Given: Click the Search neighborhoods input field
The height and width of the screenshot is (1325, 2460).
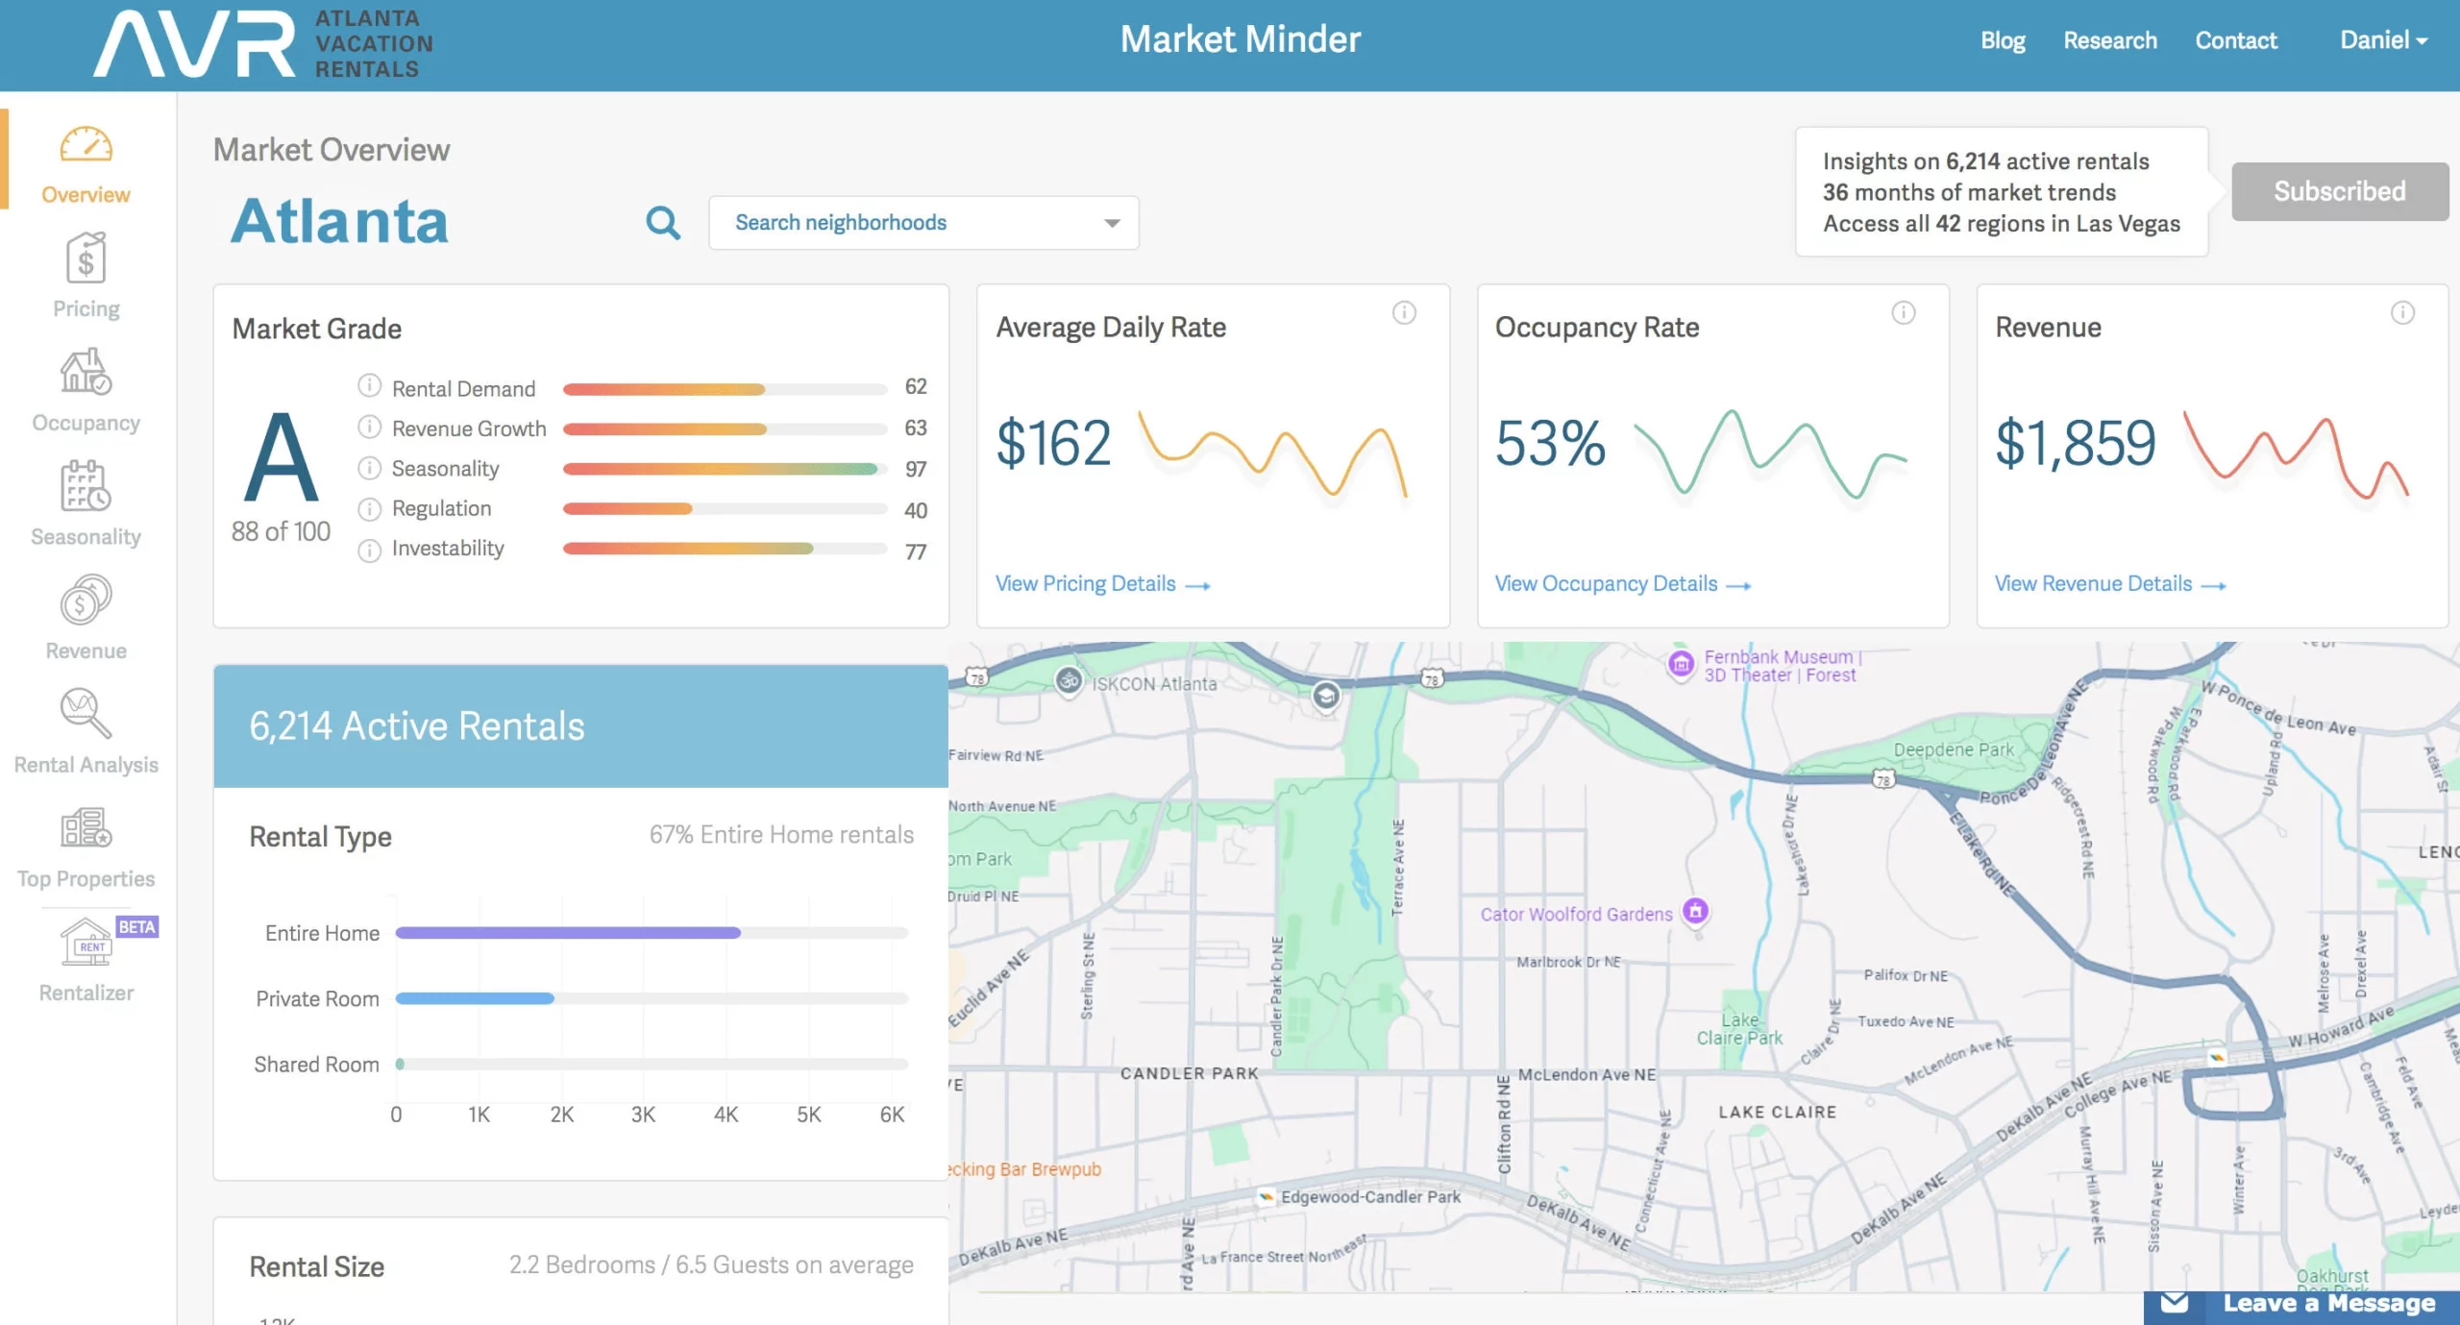Looking at the screenshot, I should pos(923,223).
